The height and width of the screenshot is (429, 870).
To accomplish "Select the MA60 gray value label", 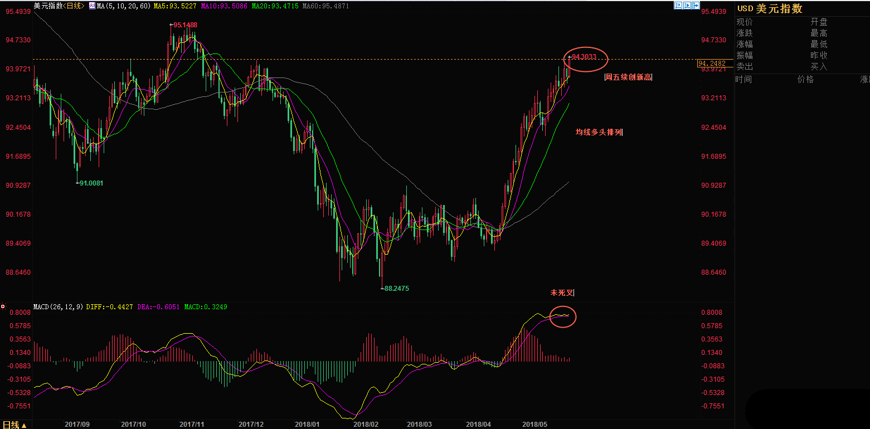I will 326,6.
